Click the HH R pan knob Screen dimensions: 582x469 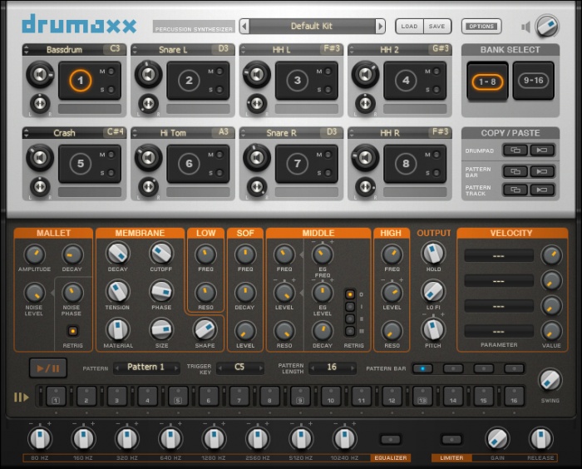coord(365,187)
